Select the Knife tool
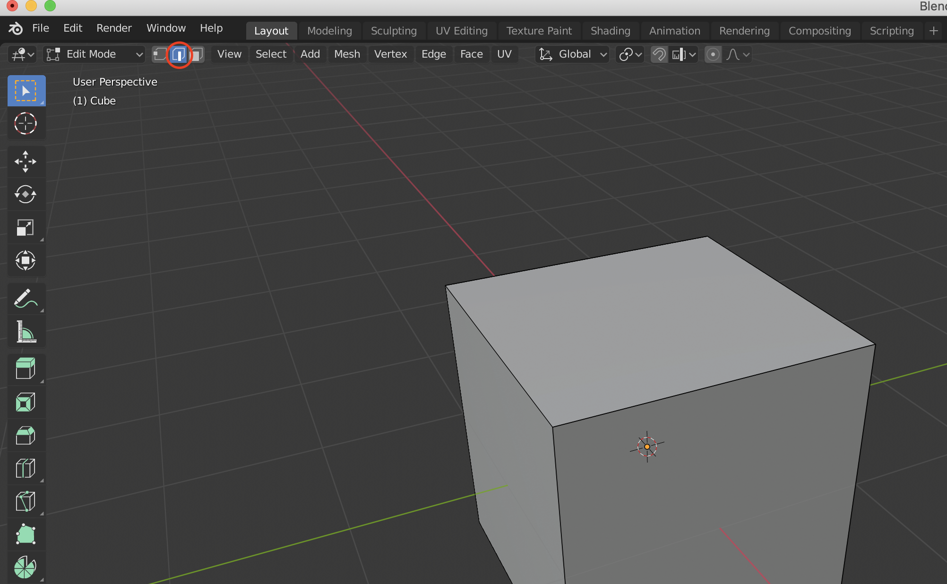This screenshot has height=584, width=947. pos(26,502)
